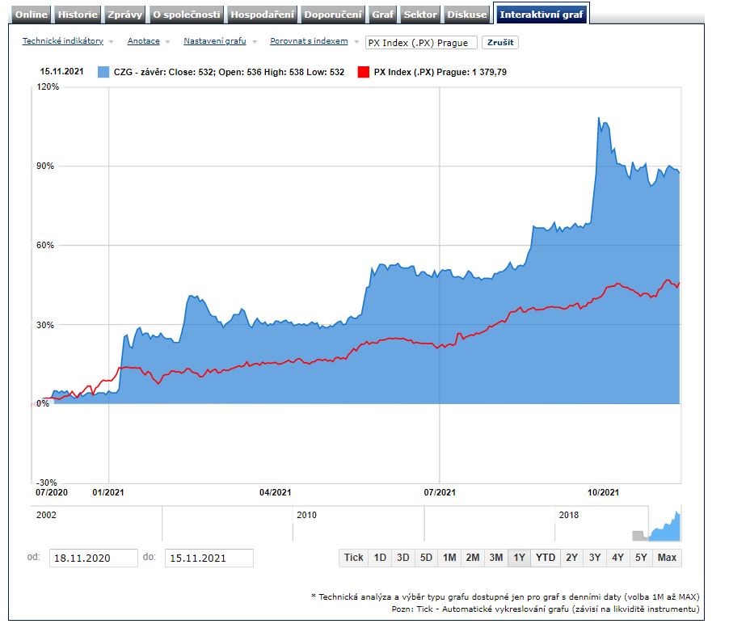Expand the Anotace dropdown menu
The width and height of the screenshot is (729, 628).
coord(144,41)
